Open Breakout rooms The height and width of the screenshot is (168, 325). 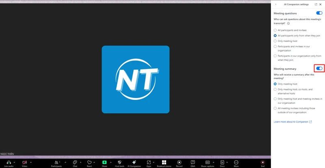(164, 162)
